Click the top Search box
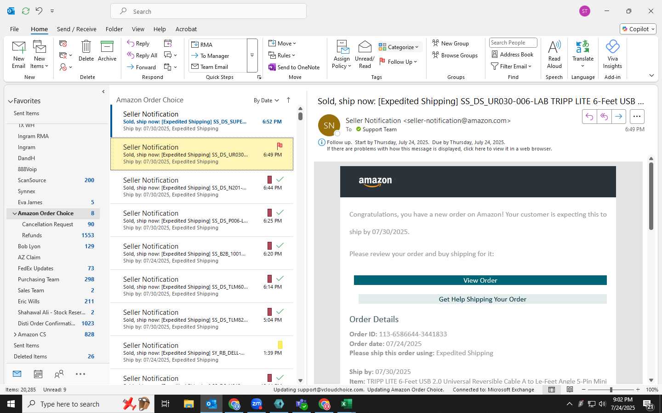662x413 pixels. click(x=208, y=11)
